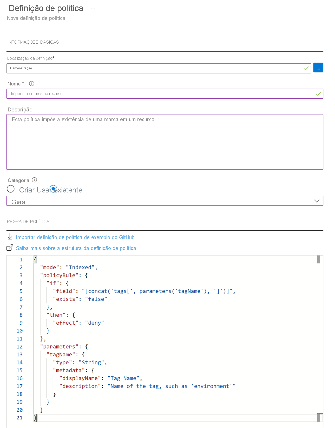Click the info icon next to Nome
The image size is (335, 428).
coord(32,84)
